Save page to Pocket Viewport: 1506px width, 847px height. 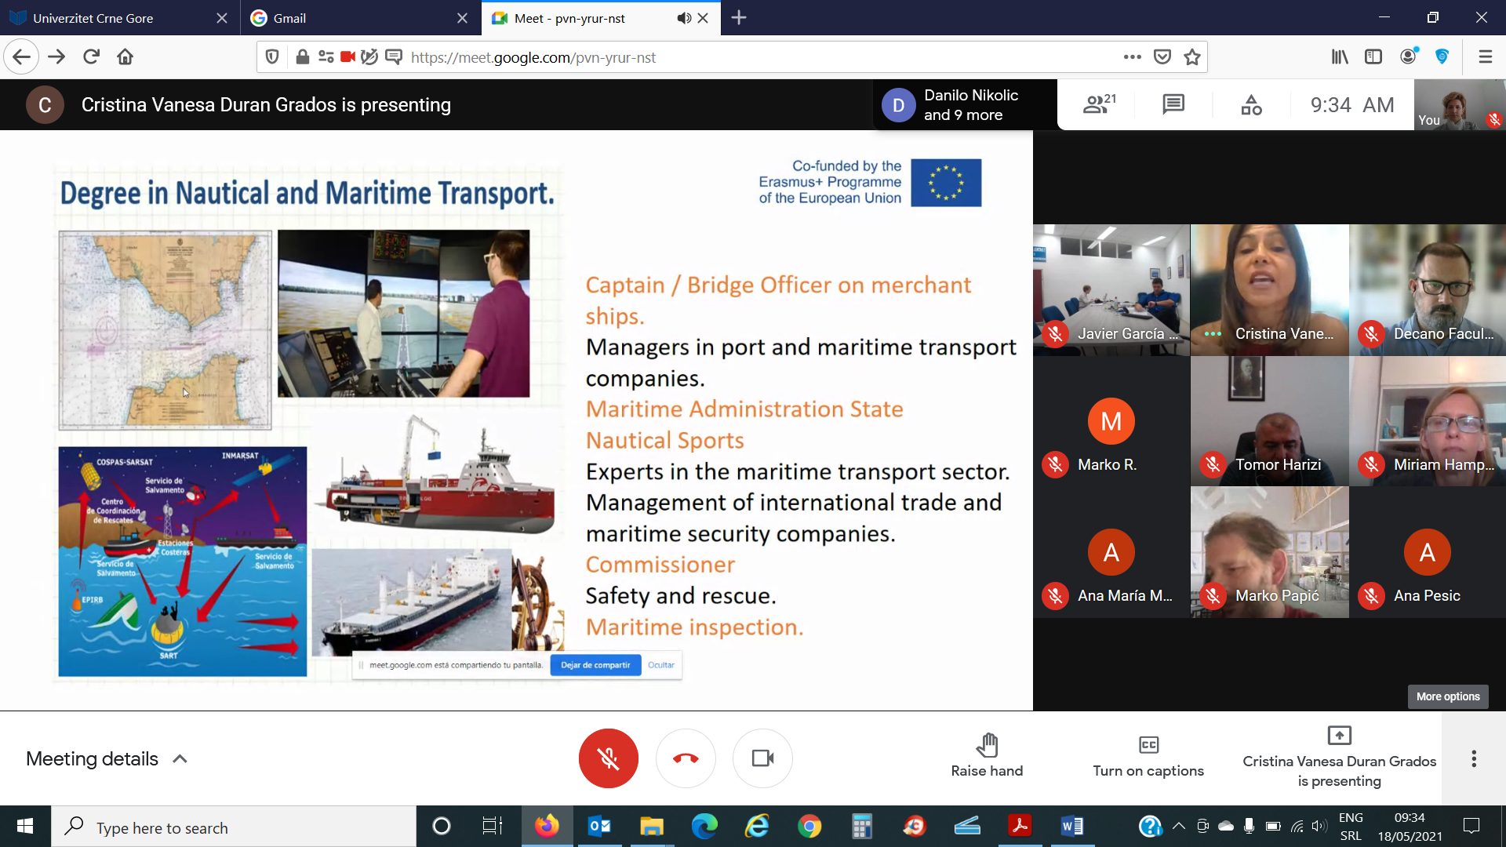pos(1162,56)
